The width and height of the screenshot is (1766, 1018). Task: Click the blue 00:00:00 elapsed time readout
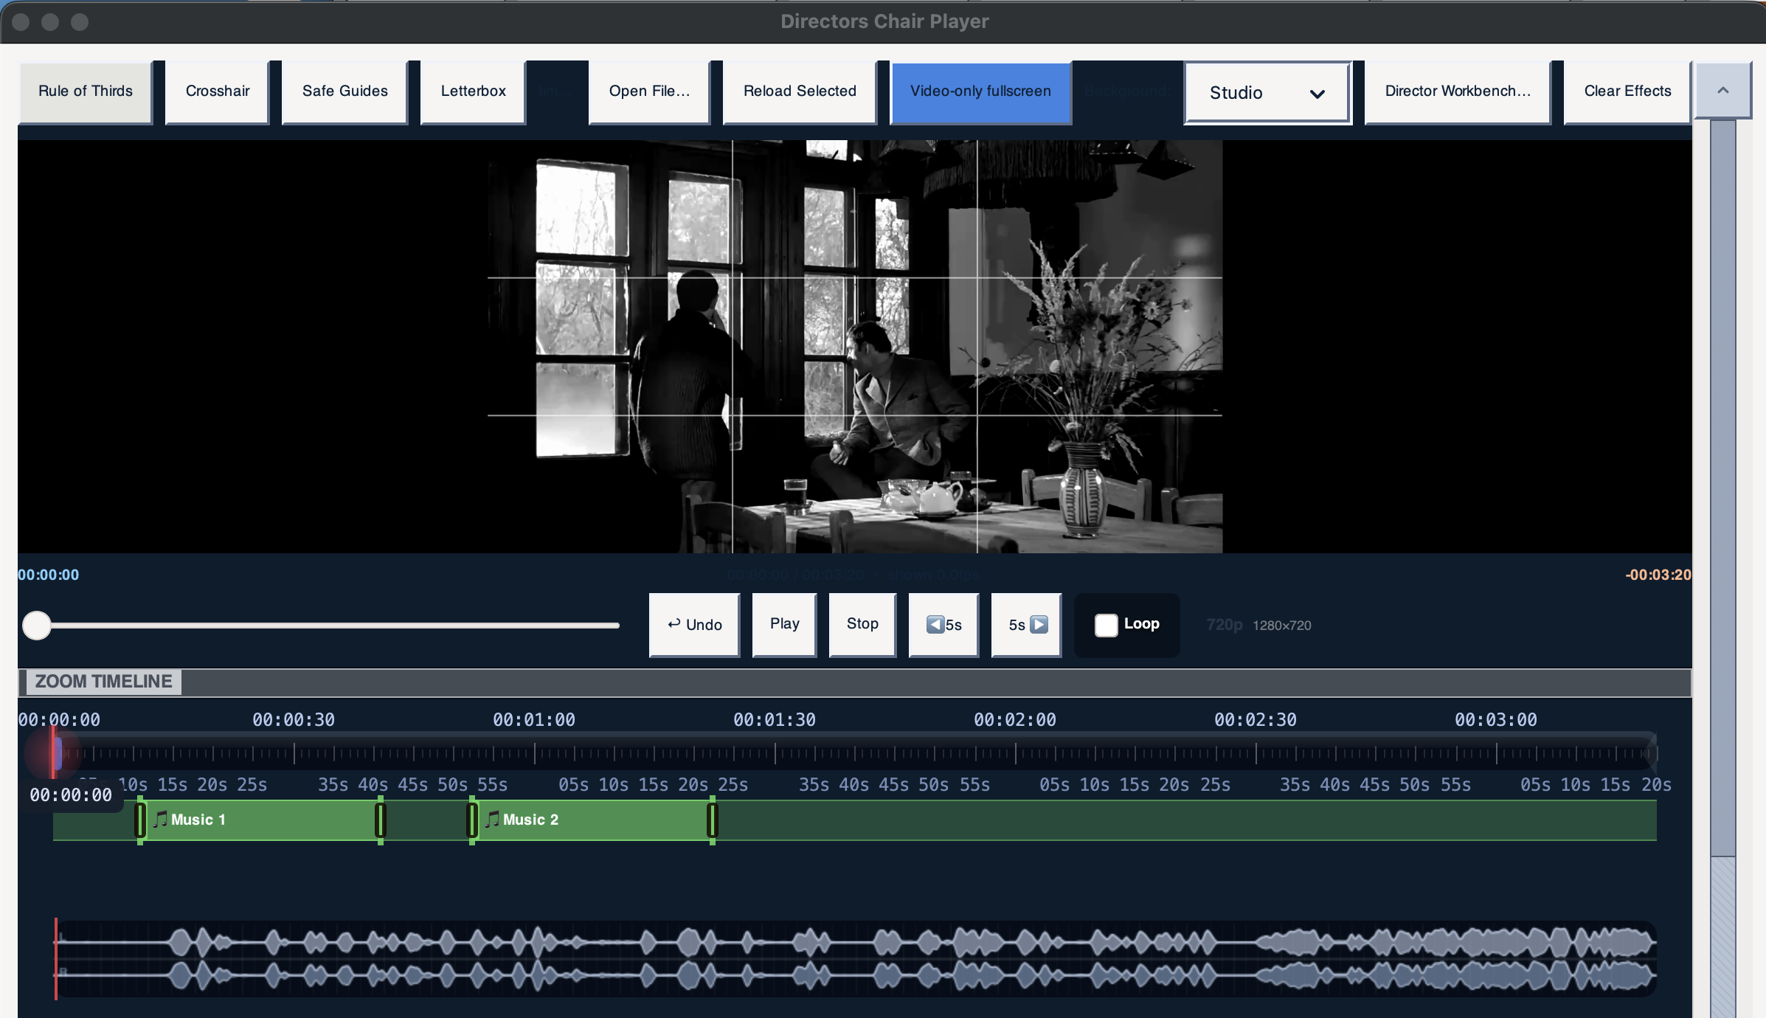pyautogui.click(x=48, y=575)
